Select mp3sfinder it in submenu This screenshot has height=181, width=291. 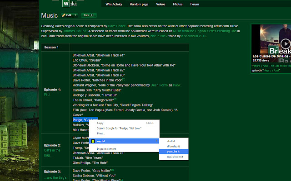point(174,157)
